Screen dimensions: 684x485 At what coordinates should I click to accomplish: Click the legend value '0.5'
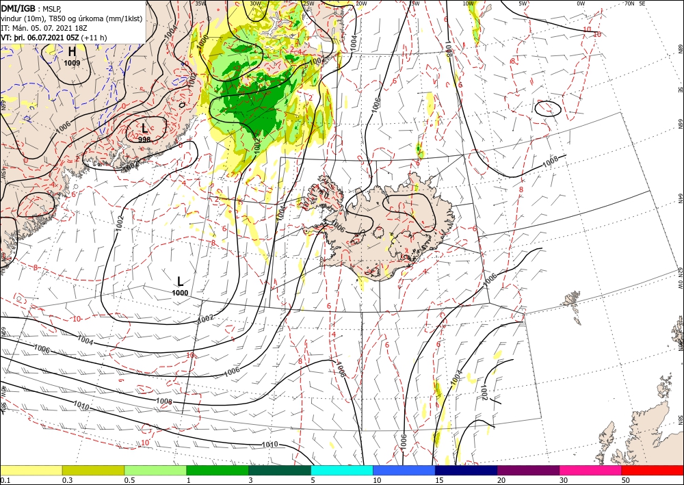click(129, 480)
